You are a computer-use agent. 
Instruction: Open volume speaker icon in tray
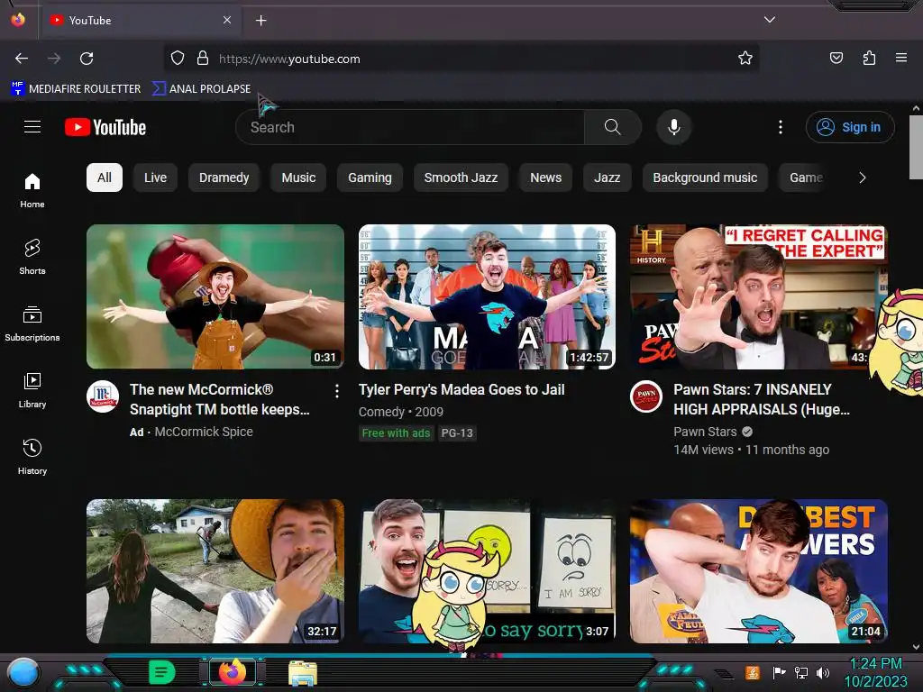coord(823,672)
